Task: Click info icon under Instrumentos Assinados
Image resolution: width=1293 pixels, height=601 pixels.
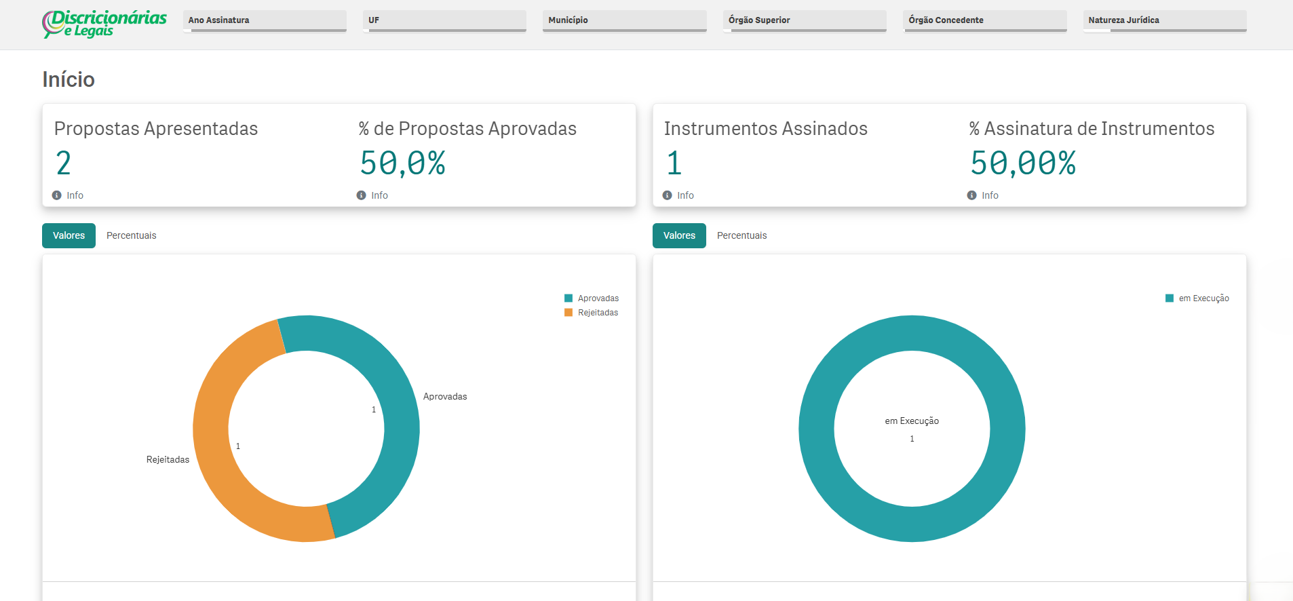Action: point(668,195)
